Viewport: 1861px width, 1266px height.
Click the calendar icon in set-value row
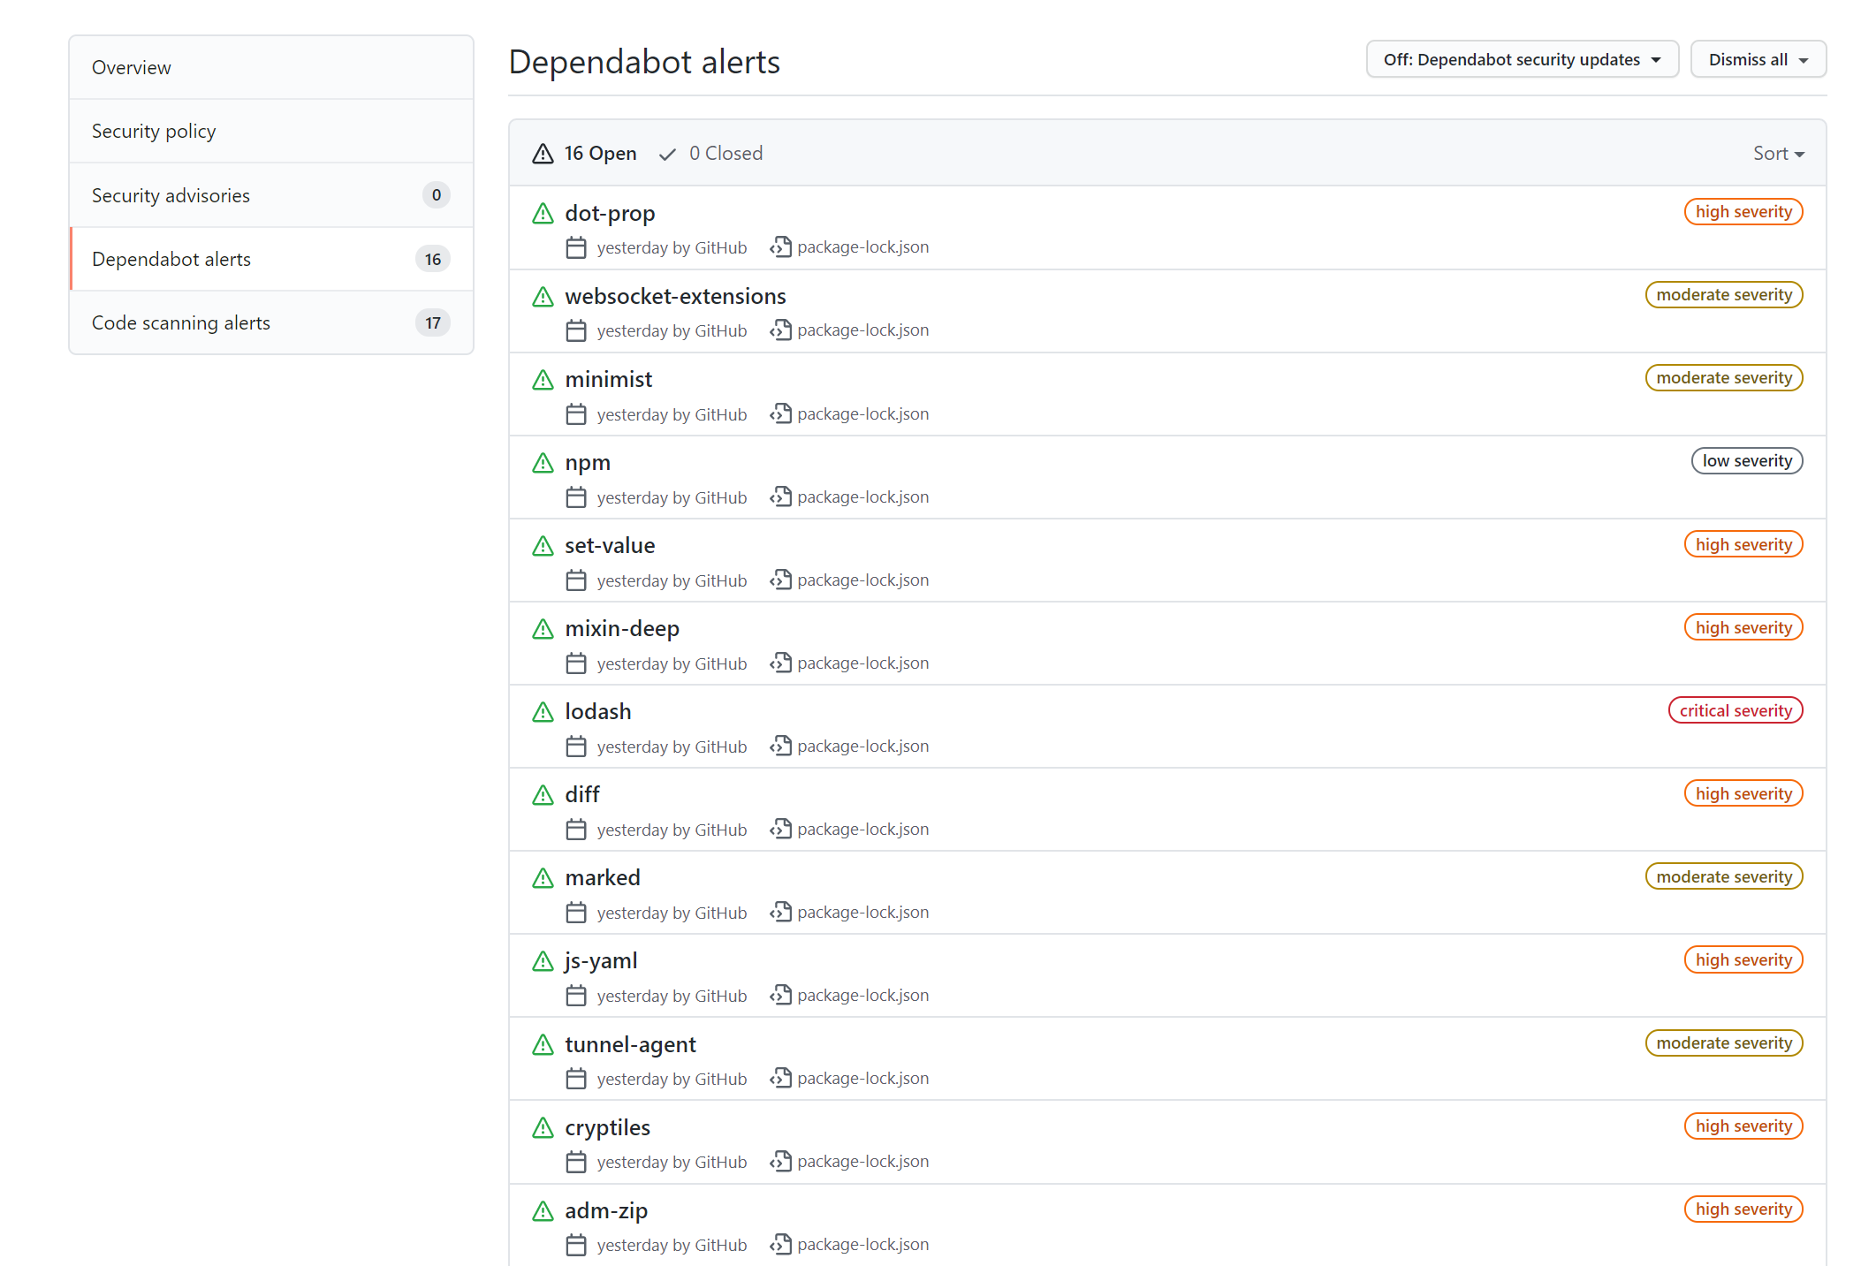pos(576,581)
